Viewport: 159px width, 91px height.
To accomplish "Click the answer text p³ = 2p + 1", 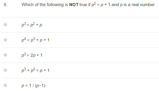I will (x=32, y=55).
